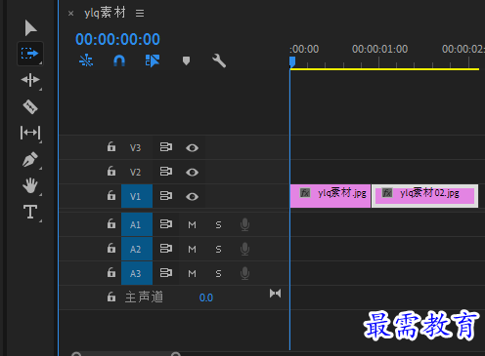Image resolution: width=485 pixels, height=356 pixels.
Task: Toggle lock on track A3
Action: (111, 272)
